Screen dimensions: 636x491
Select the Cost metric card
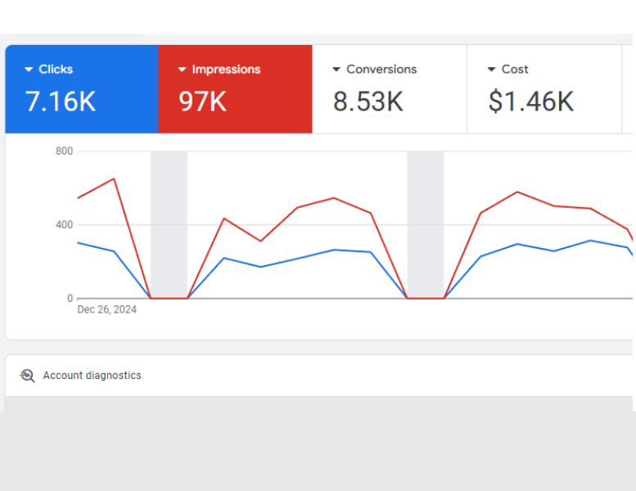544,89
